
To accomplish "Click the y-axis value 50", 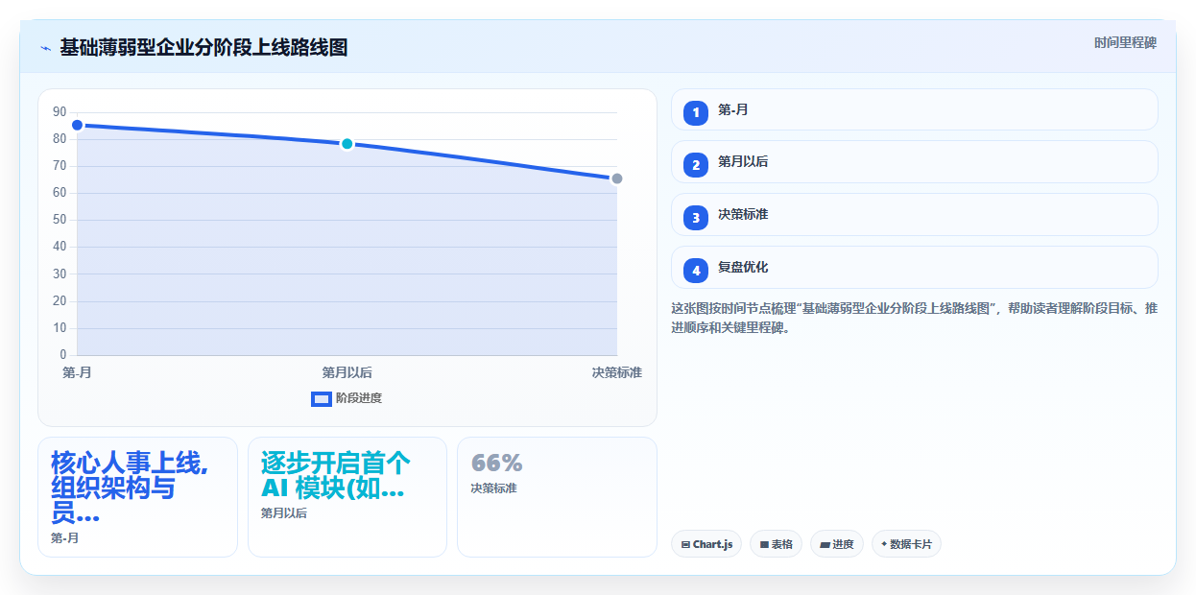I will [60, 220].
